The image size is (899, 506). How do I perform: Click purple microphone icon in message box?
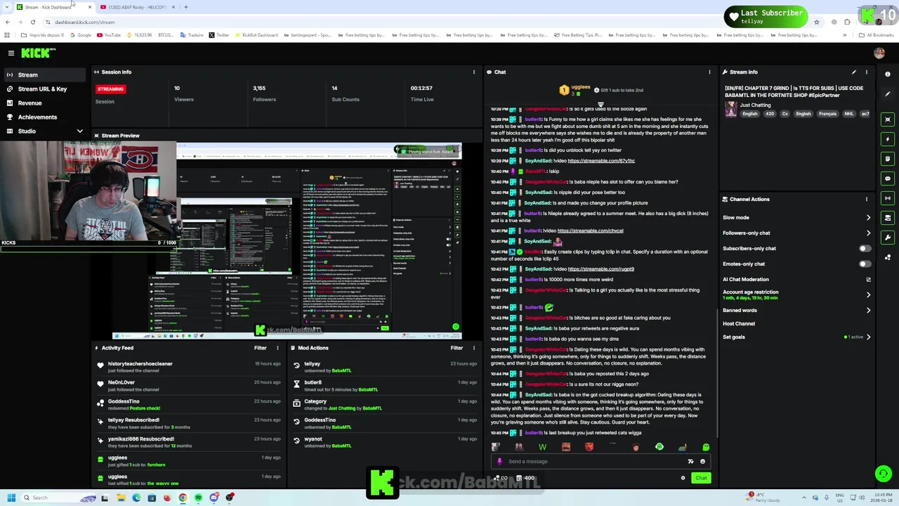click(x=499, y=462)
